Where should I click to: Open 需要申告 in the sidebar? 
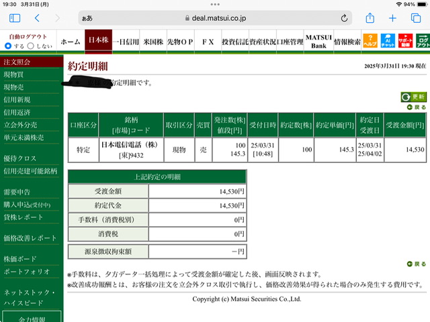point(17,192)
